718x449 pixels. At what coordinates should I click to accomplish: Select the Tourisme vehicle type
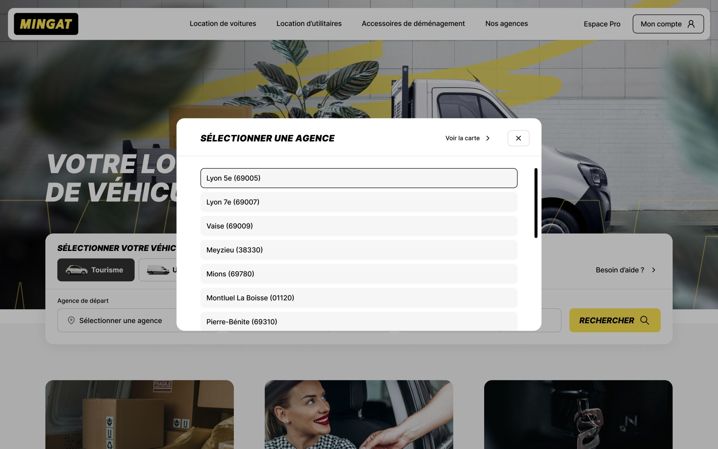[x=96, y=270]
